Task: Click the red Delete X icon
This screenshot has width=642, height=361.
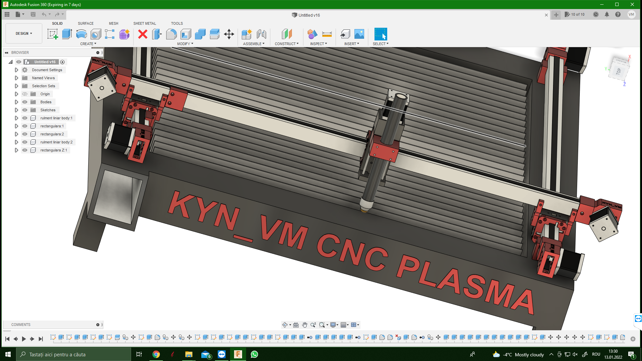Action: pos(143,34)
